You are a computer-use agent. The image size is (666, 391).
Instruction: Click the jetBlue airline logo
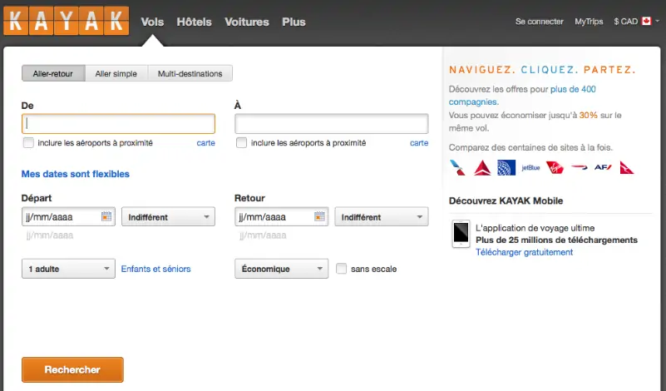coord(530,168)
